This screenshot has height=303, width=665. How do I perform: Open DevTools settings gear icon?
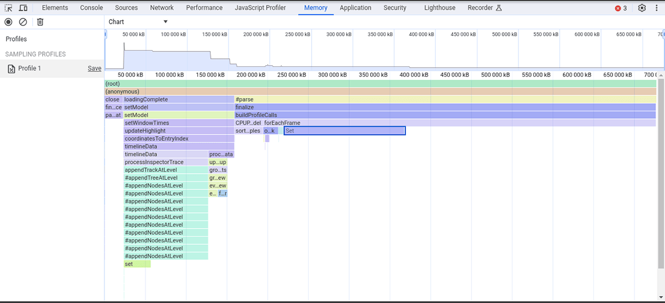tap(642, 8)
